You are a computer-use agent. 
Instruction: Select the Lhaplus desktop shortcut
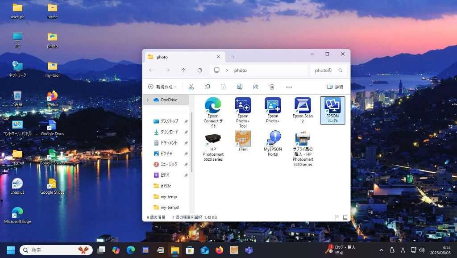(17, 186)
